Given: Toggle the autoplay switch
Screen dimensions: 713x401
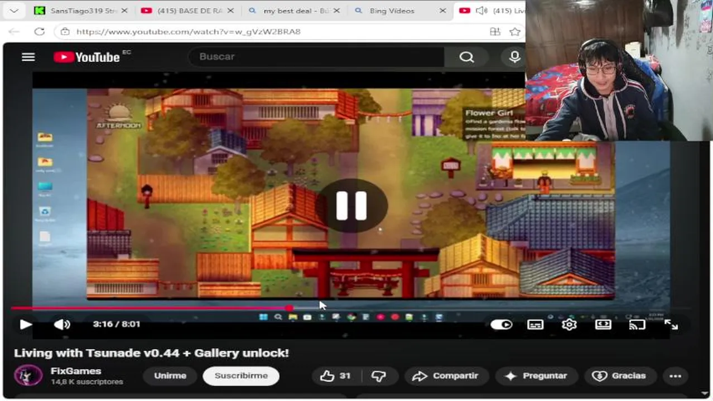Looking at the screenshot, I should (x=501, y=324).
